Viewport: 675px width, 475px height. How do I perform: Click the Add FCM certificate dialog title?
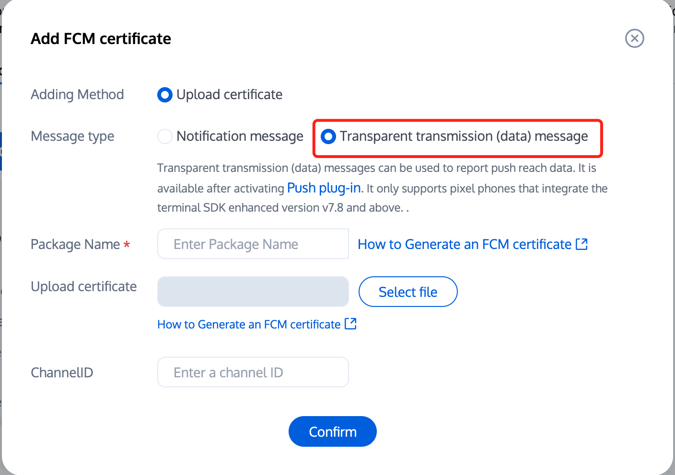click(x=101, y=38)
